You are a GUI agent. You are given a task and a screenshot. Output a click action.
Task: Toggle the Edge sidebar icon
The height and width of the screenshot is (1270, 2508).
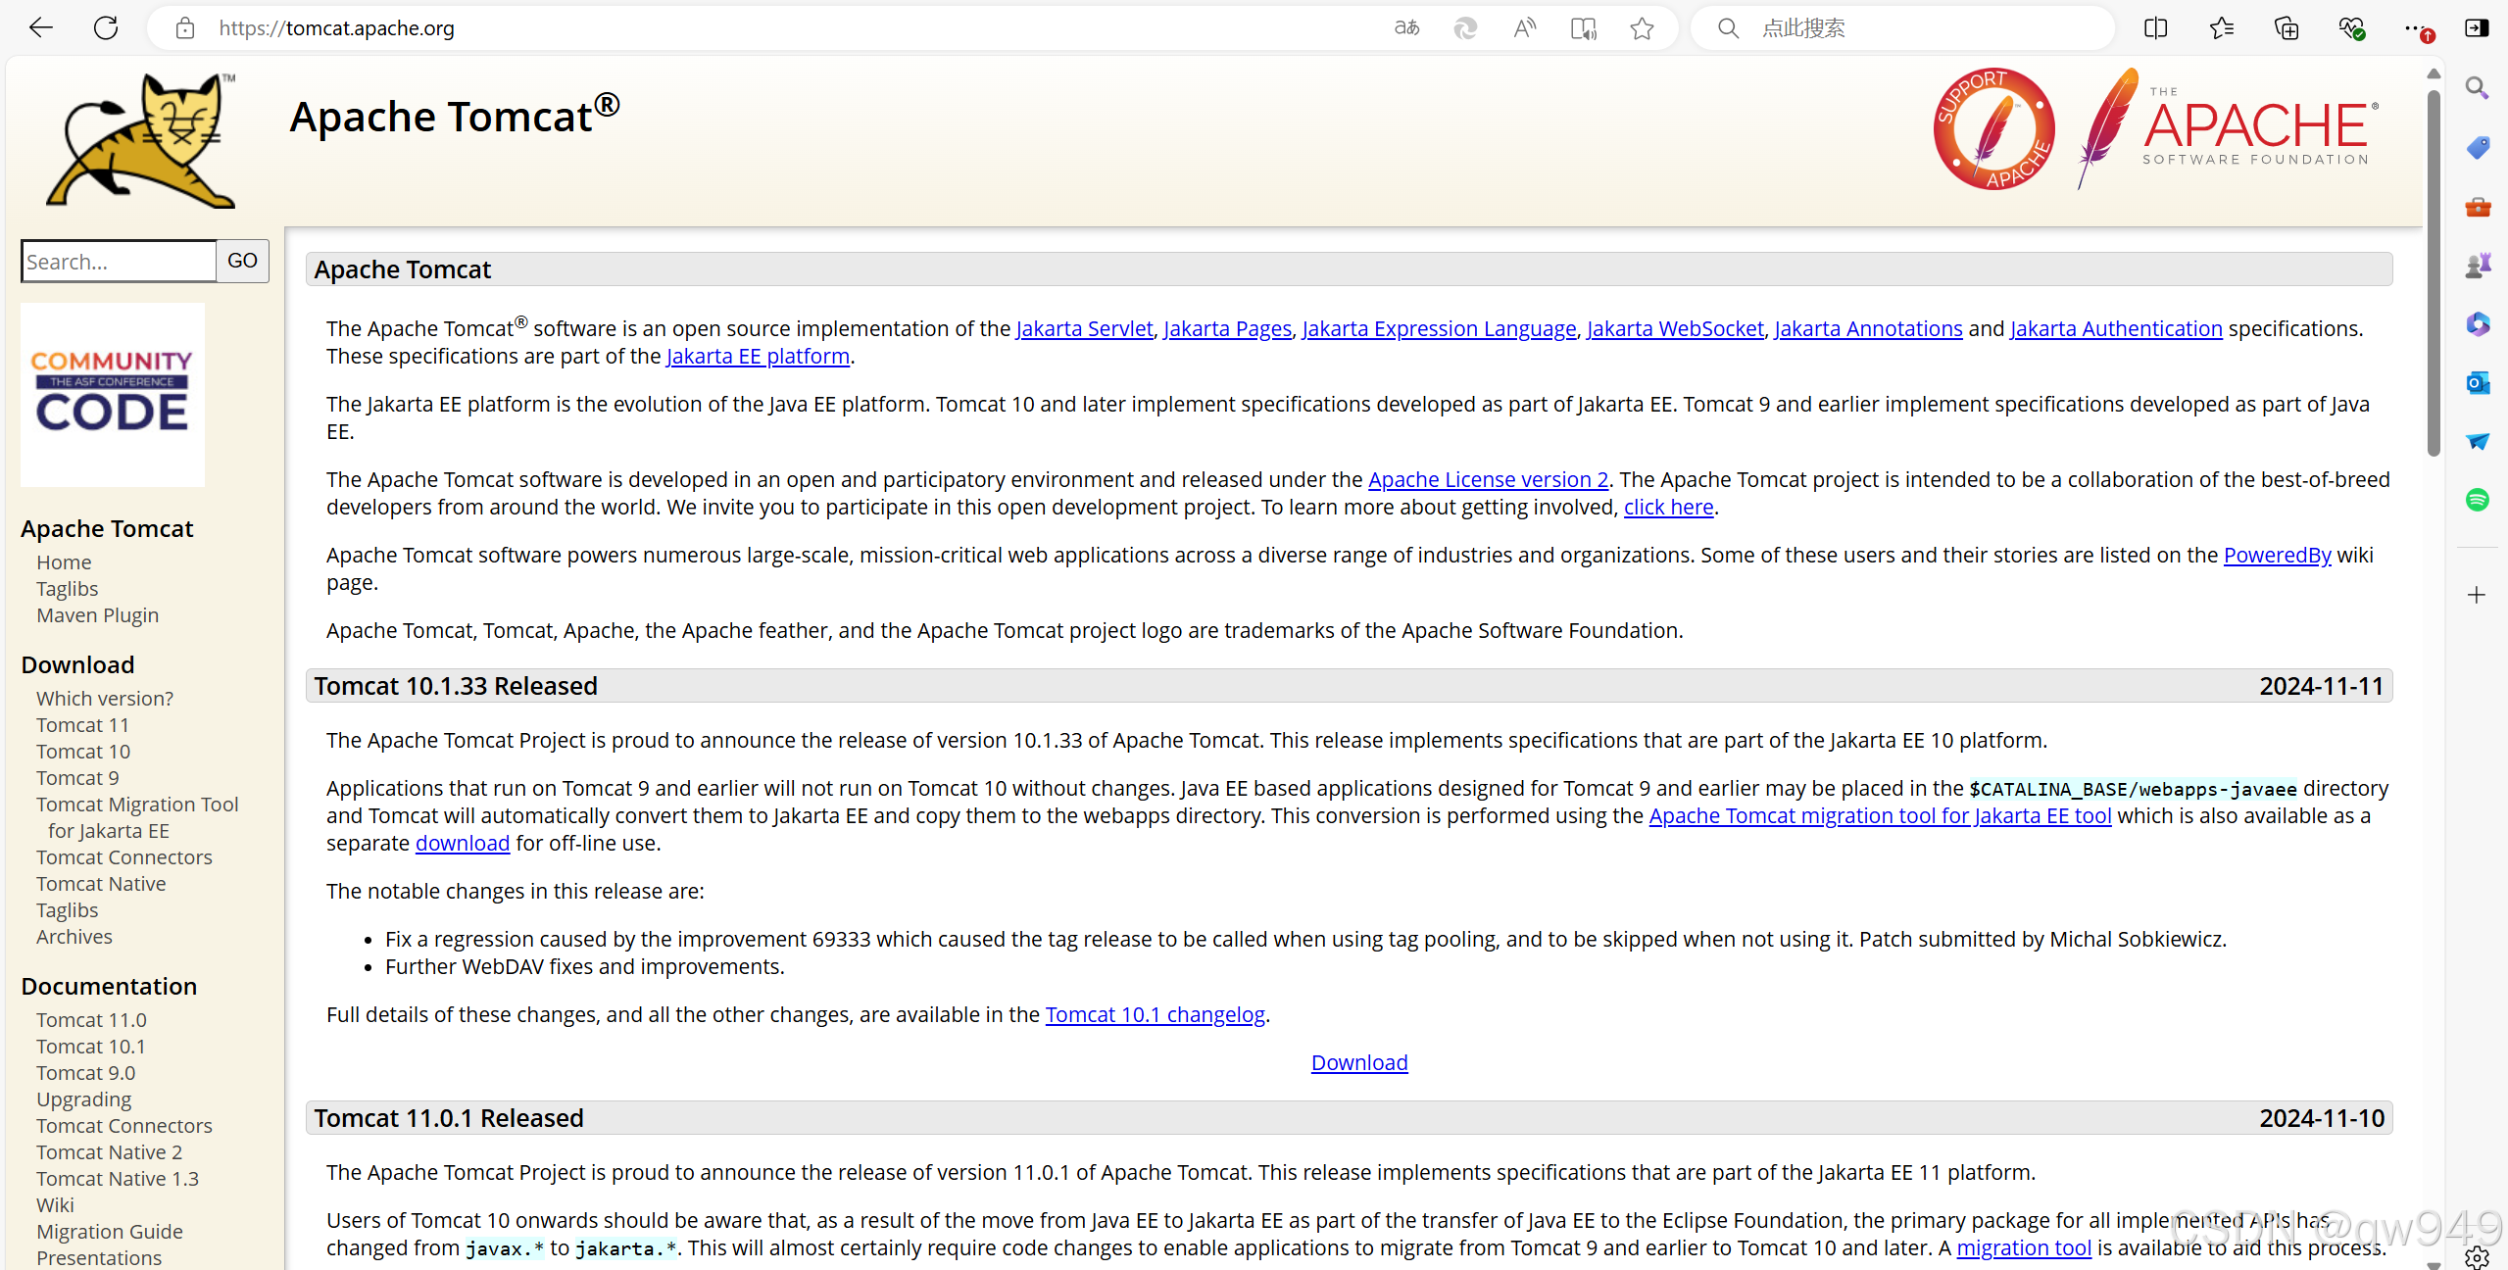pos(2477,28)
